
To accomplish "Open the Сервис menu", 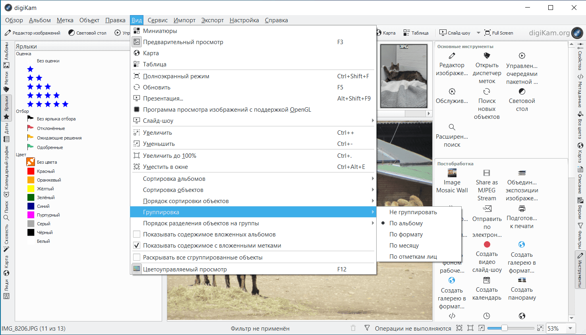I will [x=158, y=20].
